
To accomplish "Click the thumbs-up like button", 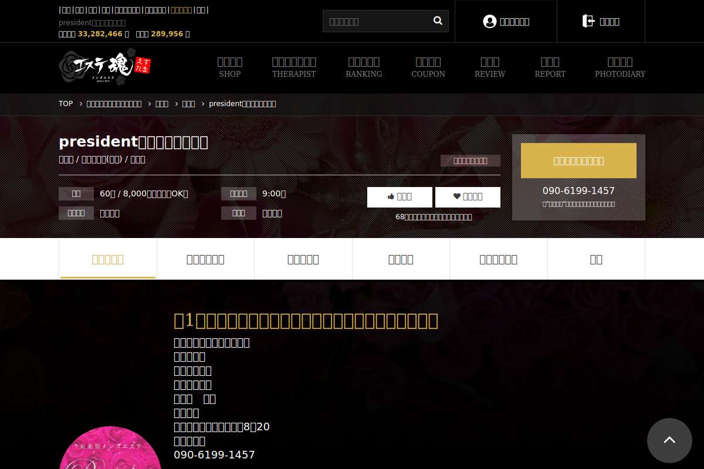I will coord(400,197).
